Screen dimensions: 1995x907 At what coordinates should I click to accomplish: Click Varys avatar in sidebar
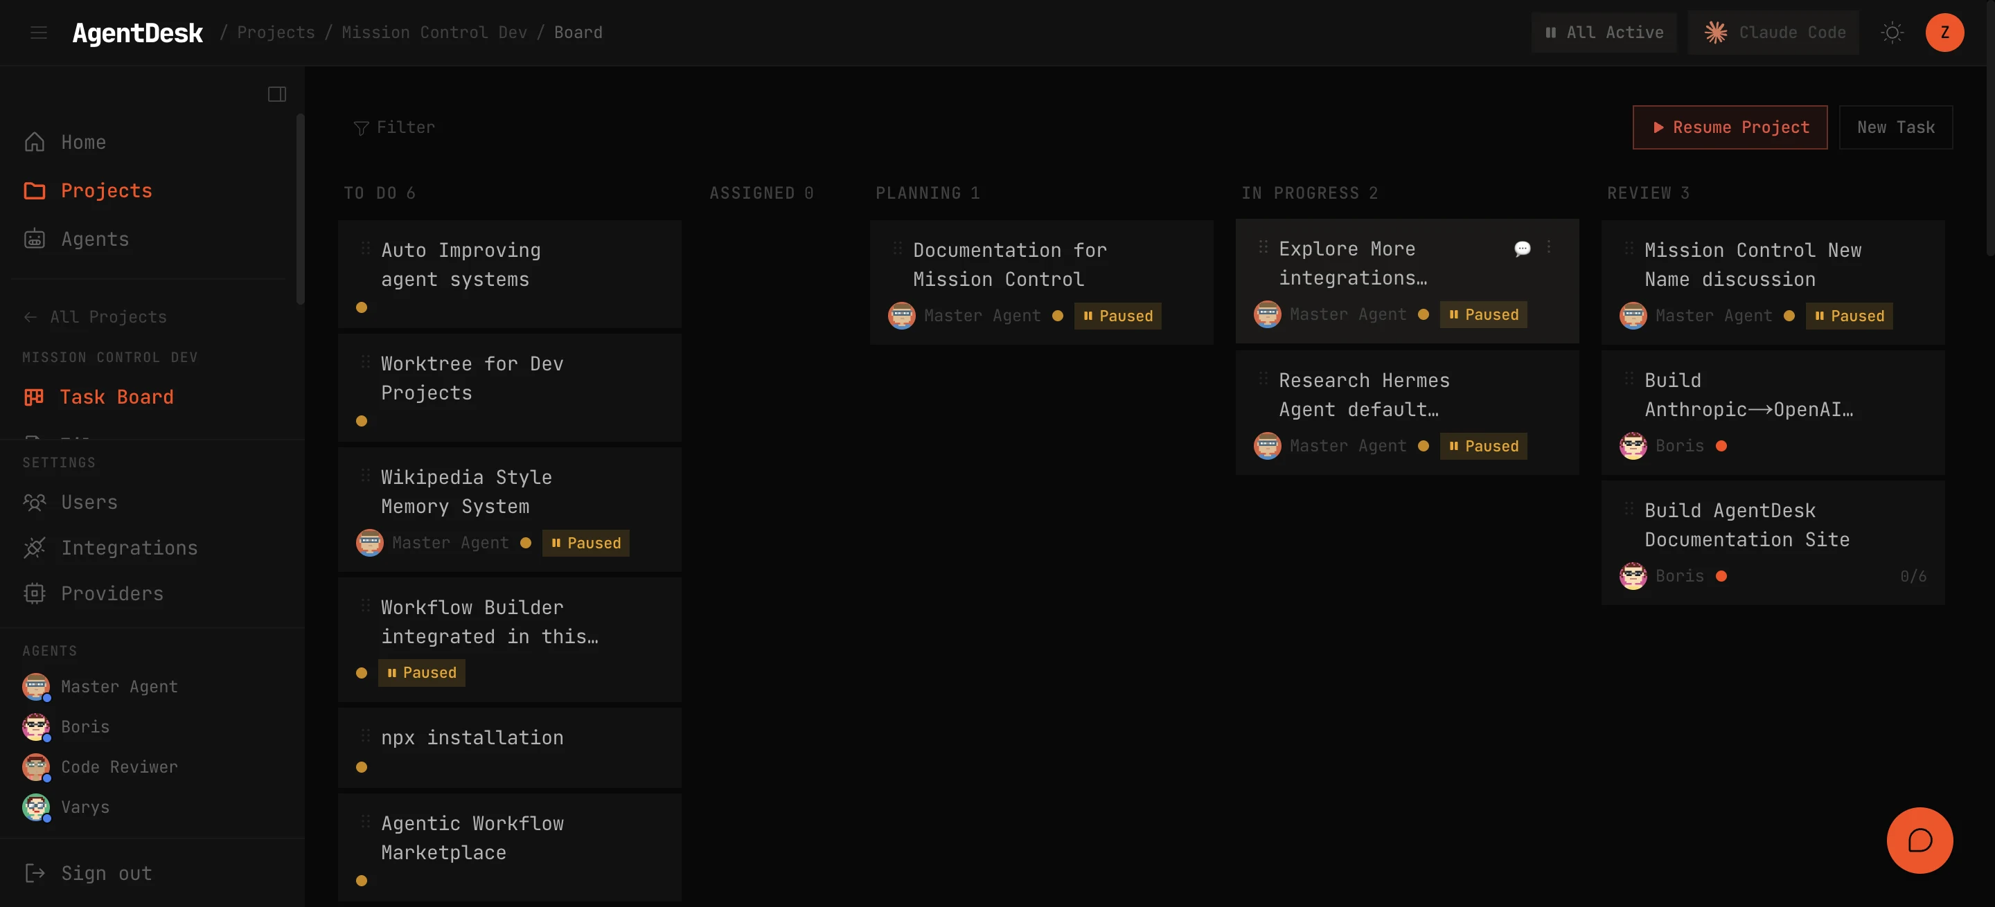pos(35,807)
